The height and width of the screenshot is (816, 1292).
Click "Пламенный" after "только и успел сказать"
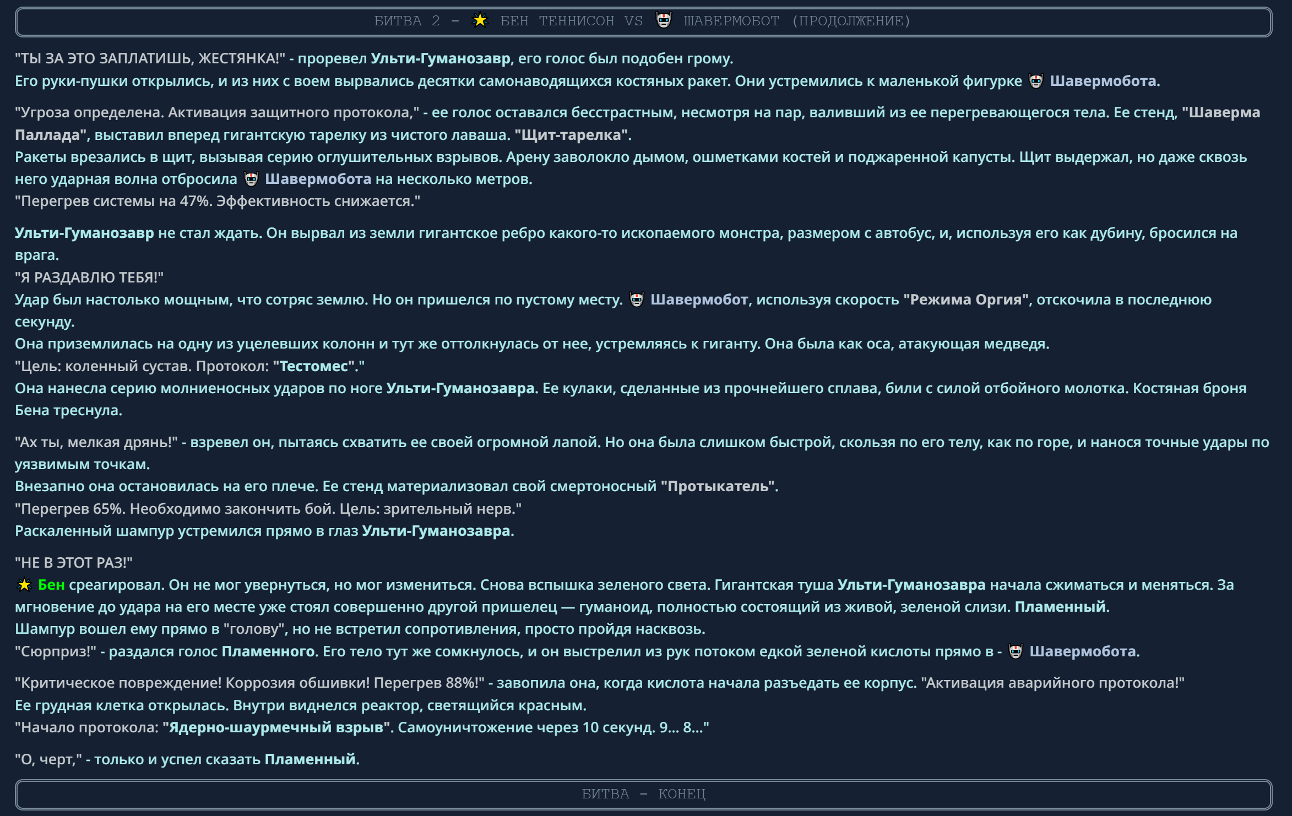tap(310, 759)
